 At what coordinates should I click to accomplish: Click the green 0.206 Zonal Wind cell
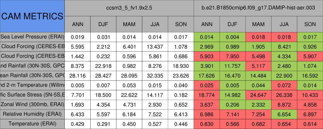click(x=233, y=104)
